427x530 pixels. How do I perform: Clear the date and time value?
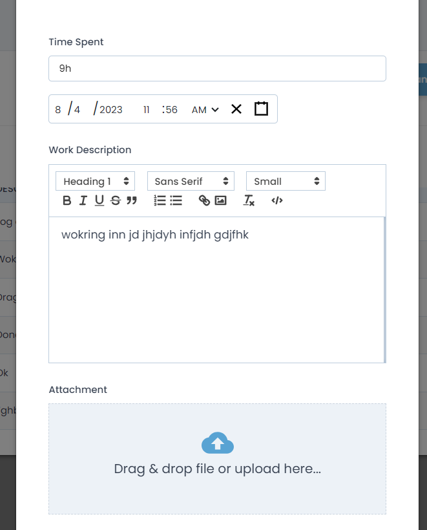[236, 109]
